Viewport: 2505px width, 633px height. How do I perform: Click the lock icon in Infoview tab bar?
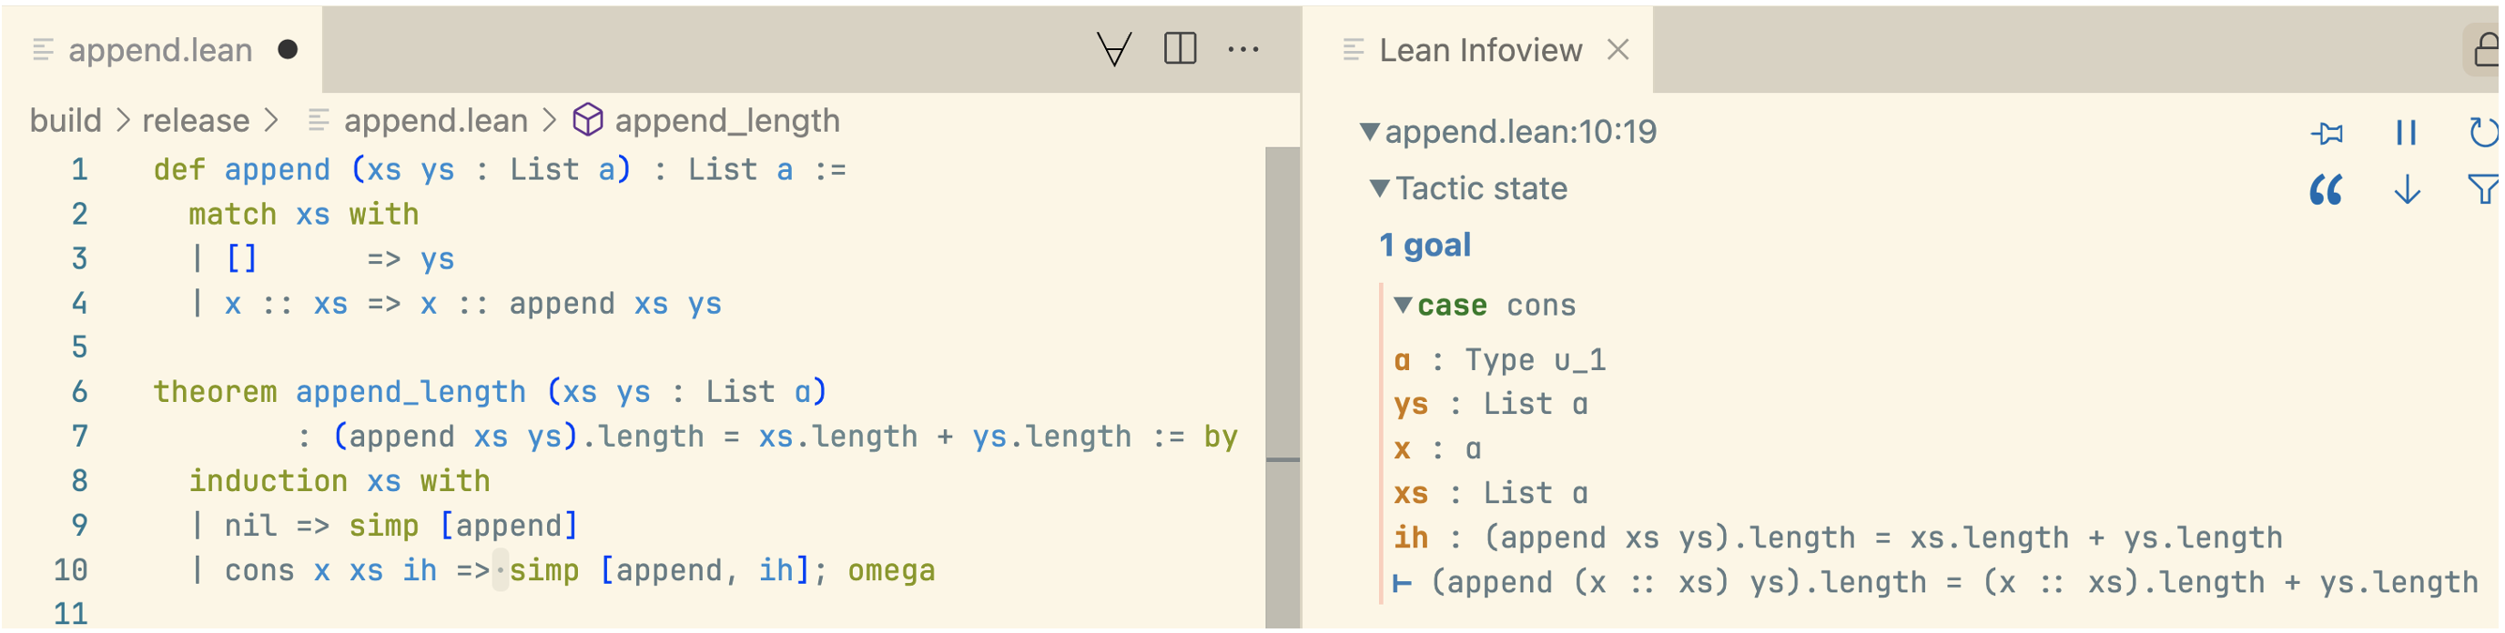[x=2486, y=50]
